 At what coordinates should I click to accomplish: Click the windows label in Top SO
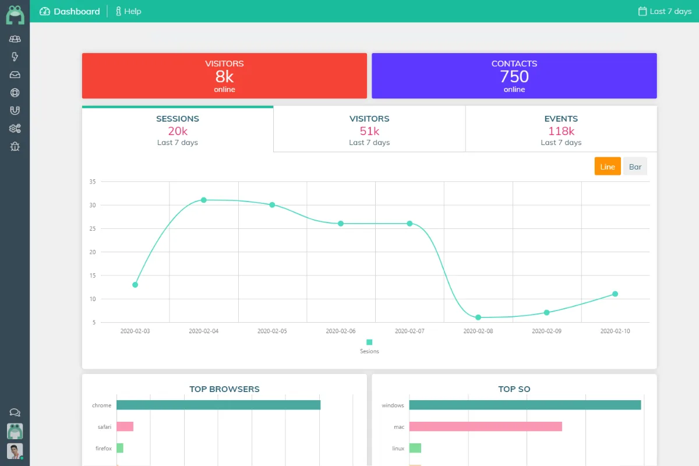coord(393,405)
